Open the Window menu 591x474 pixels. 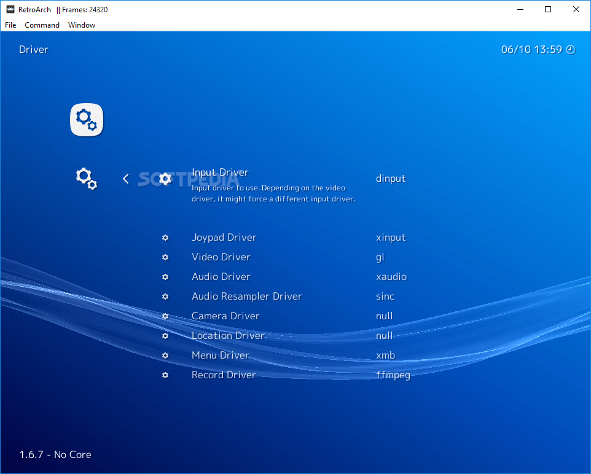[x=82, y=25]
